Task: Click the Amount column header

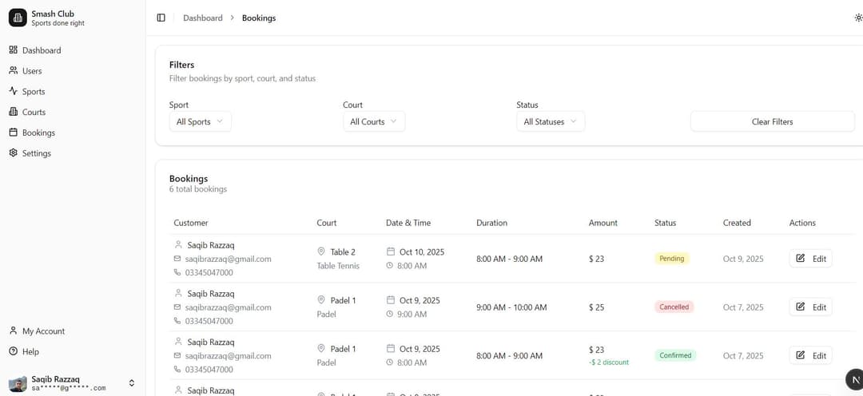Action: (x=603, y=223)
